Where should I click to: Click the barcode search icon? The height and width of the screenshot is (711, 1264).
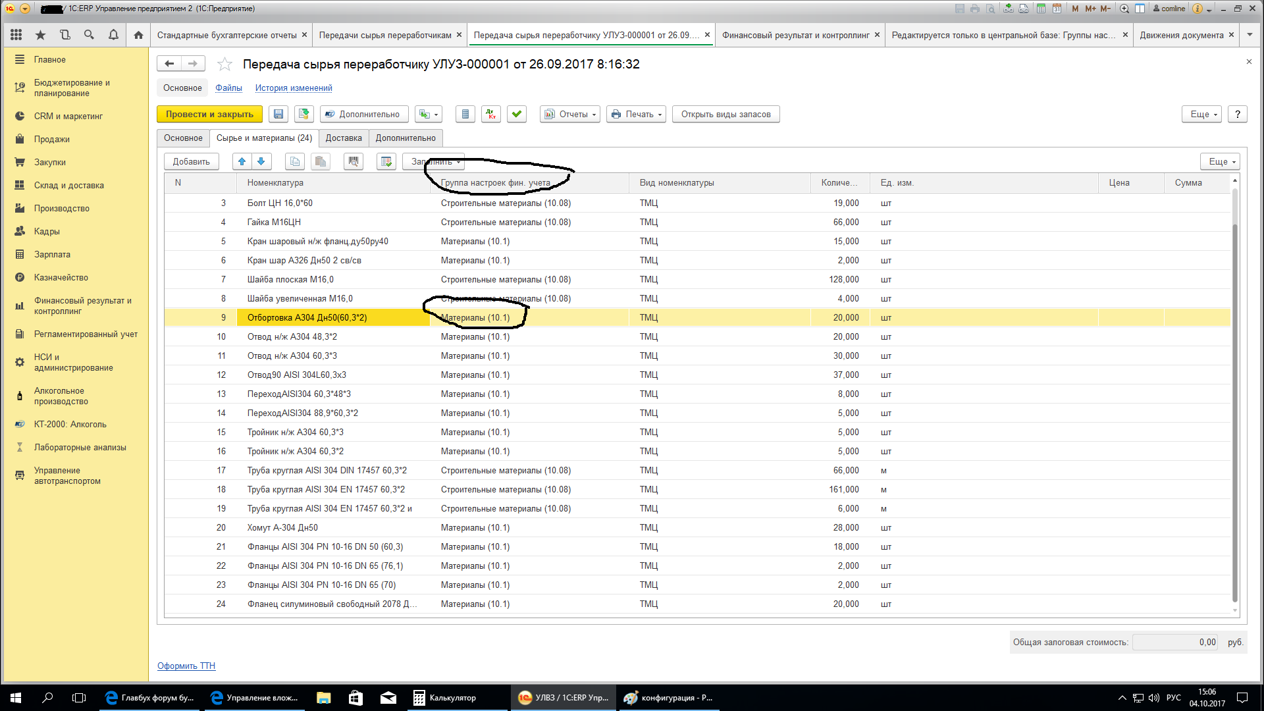click(x=354, y=161)
